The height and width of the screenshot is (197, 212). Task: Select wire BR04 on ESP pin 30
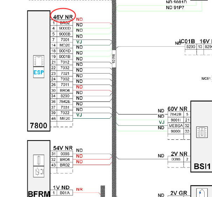click(65, 90)
